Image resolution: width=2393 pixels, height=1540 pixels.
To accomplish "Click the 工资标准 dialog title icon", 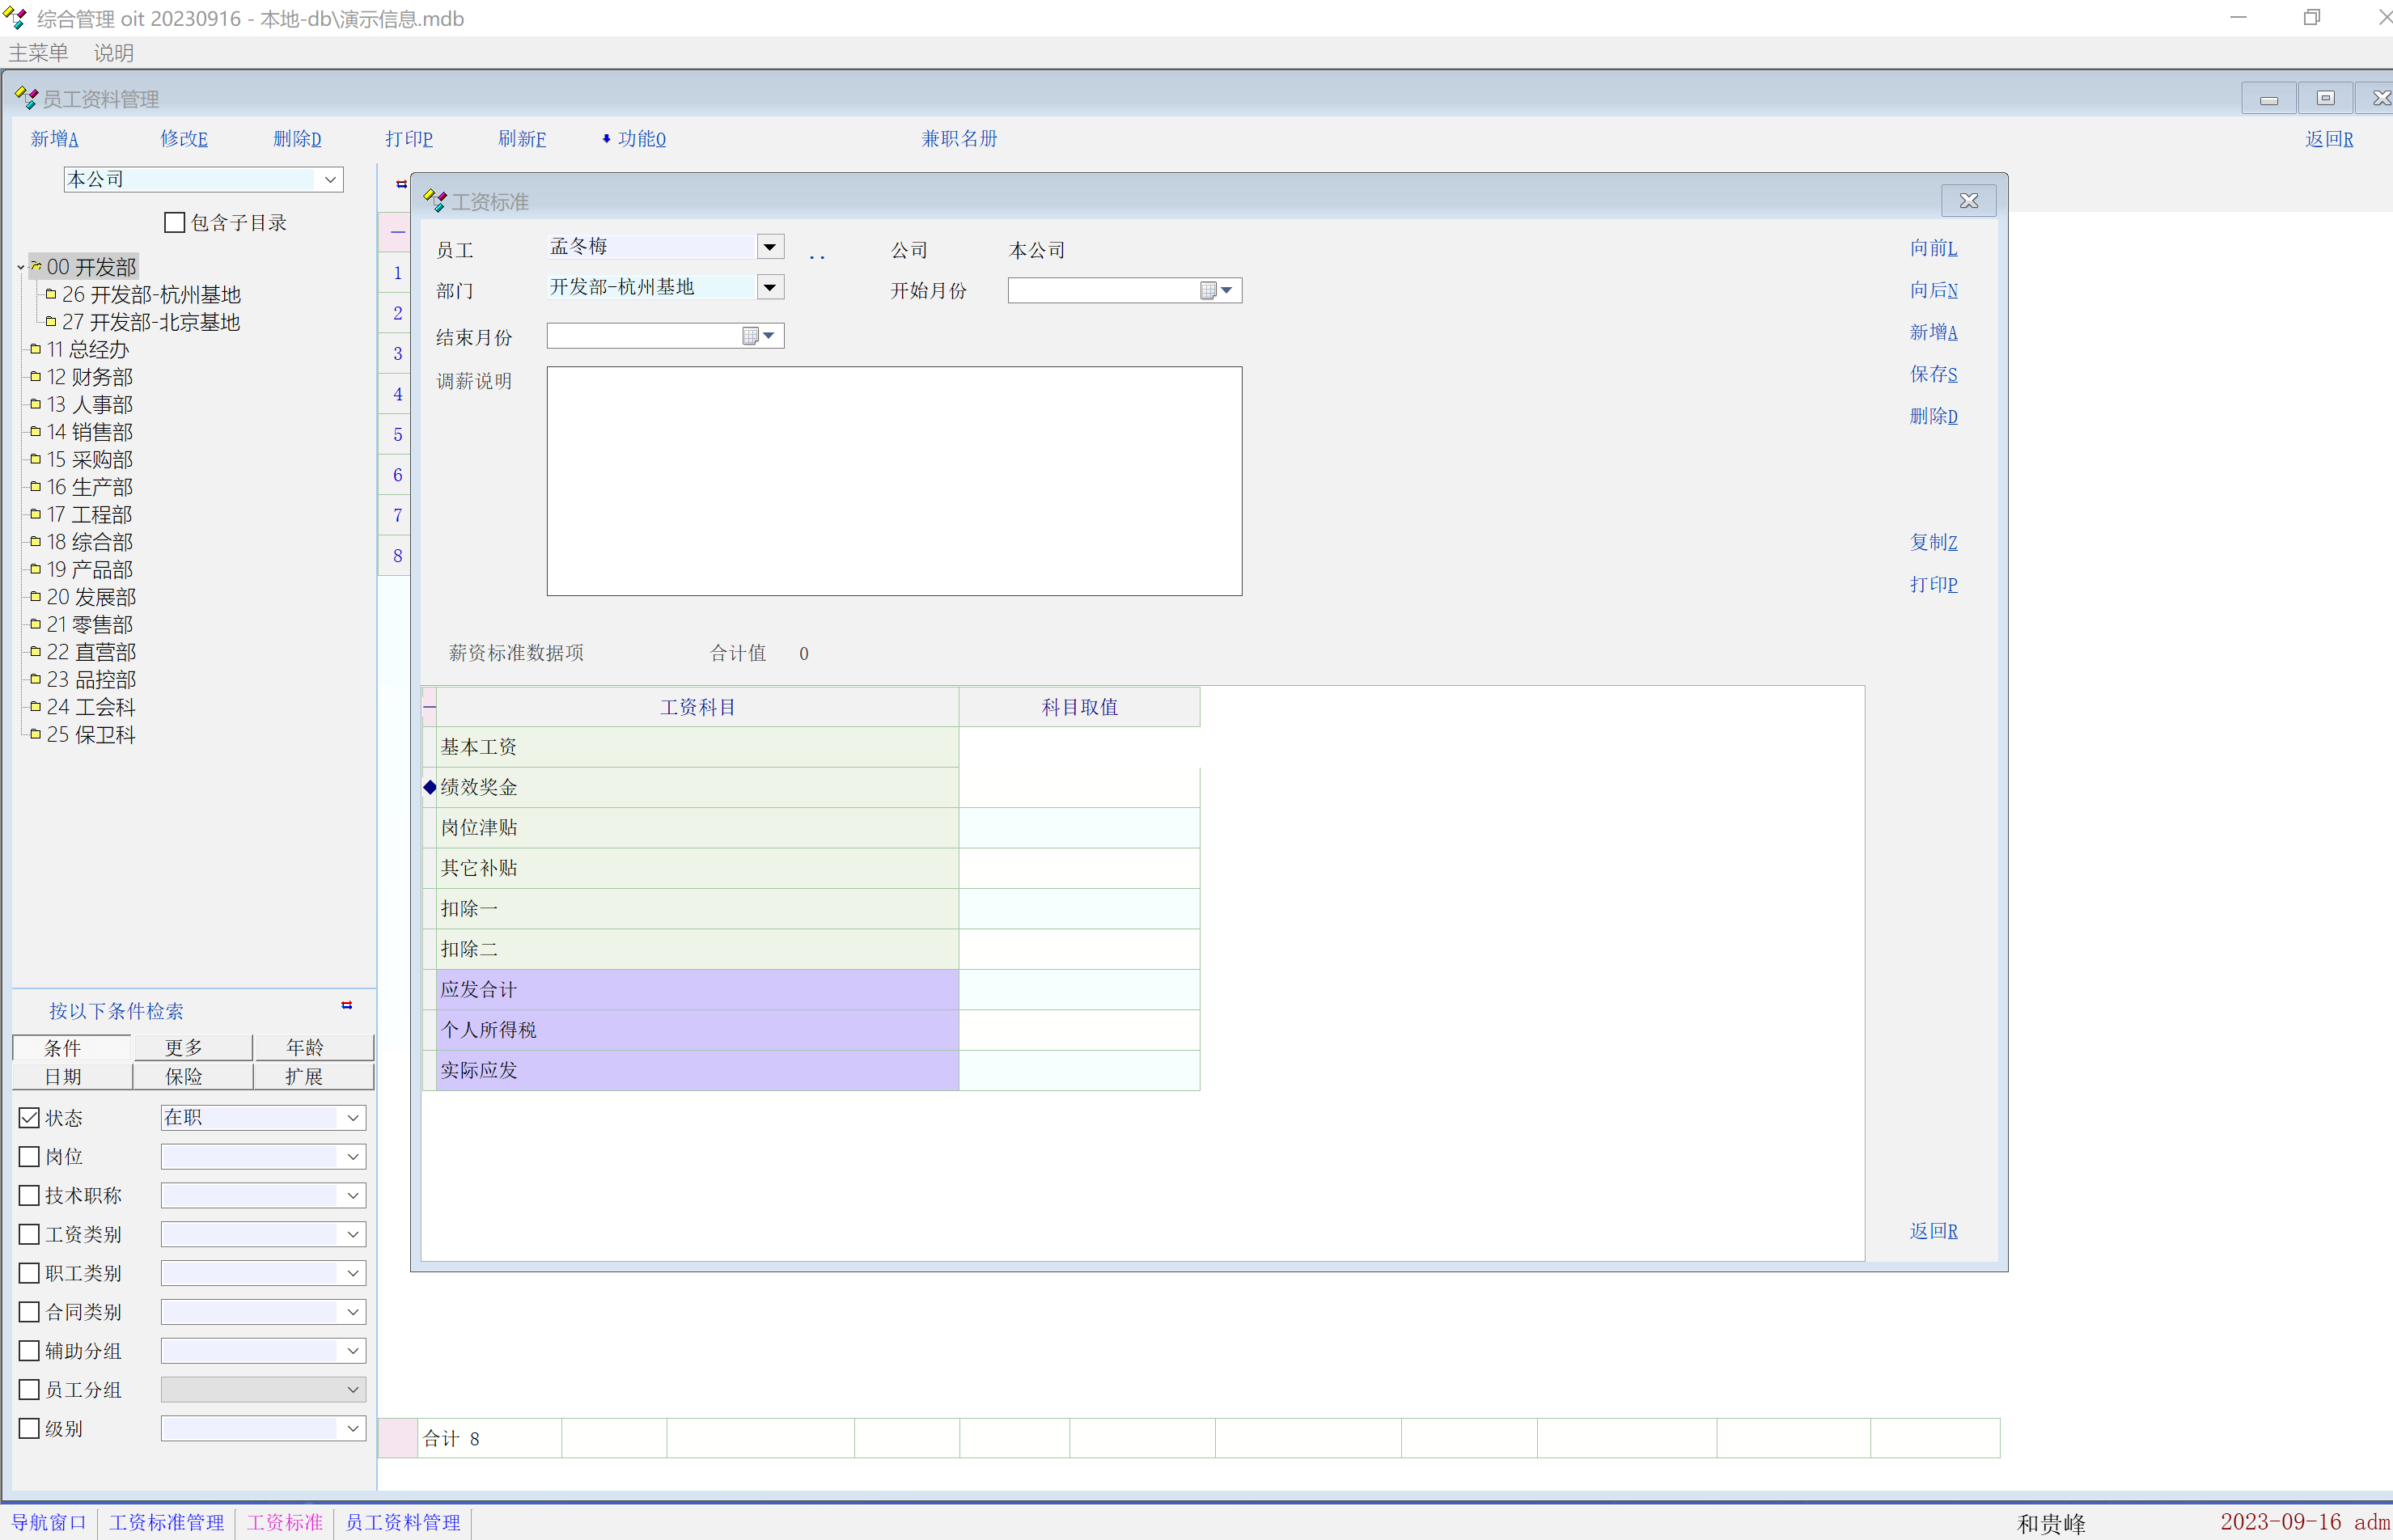I will 435,201.
